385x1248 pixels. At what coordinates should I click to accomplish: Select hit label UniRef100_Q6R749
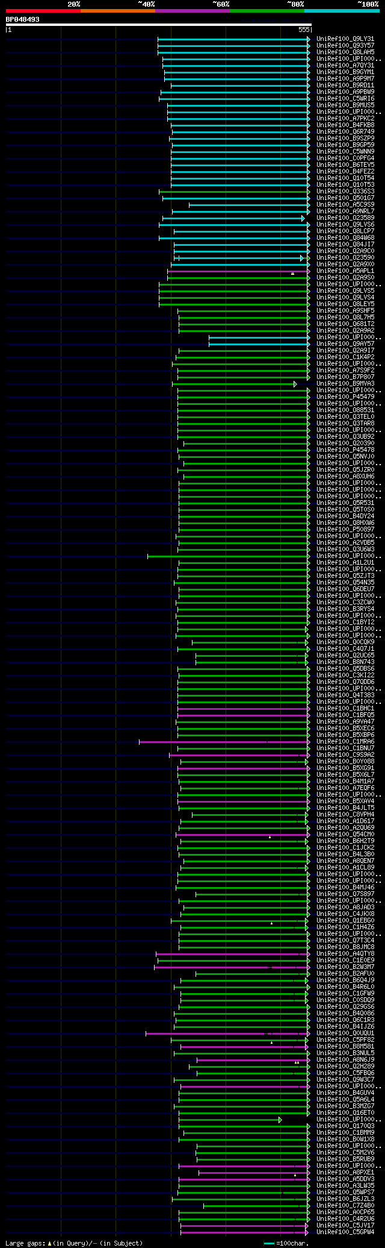point(346,132)
